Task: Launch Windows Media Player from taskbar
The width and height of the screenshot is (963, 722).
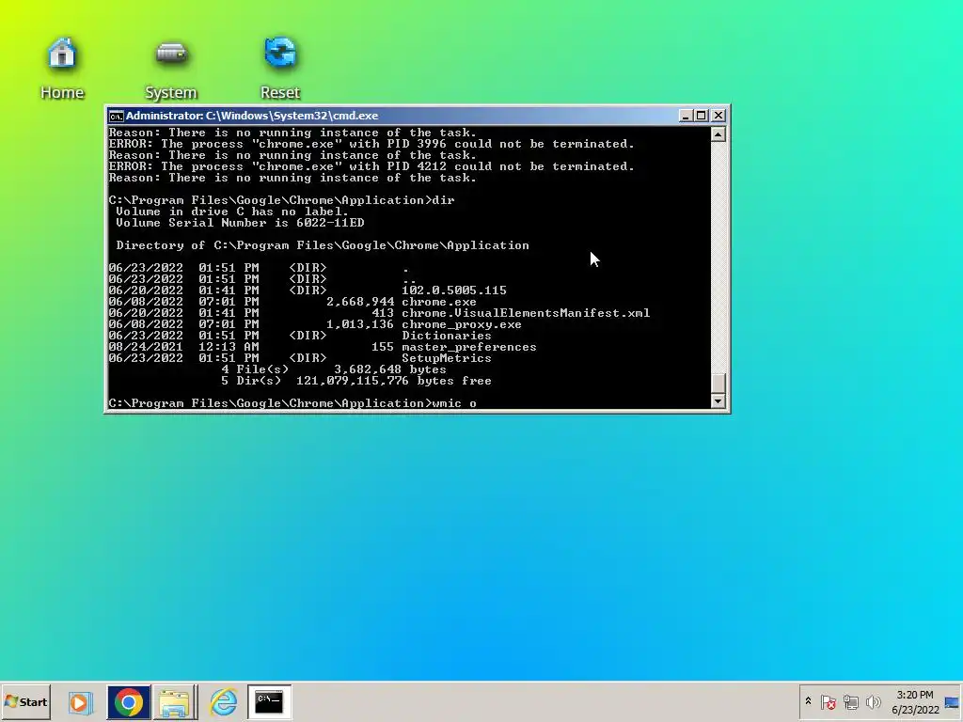Action: 80,701
